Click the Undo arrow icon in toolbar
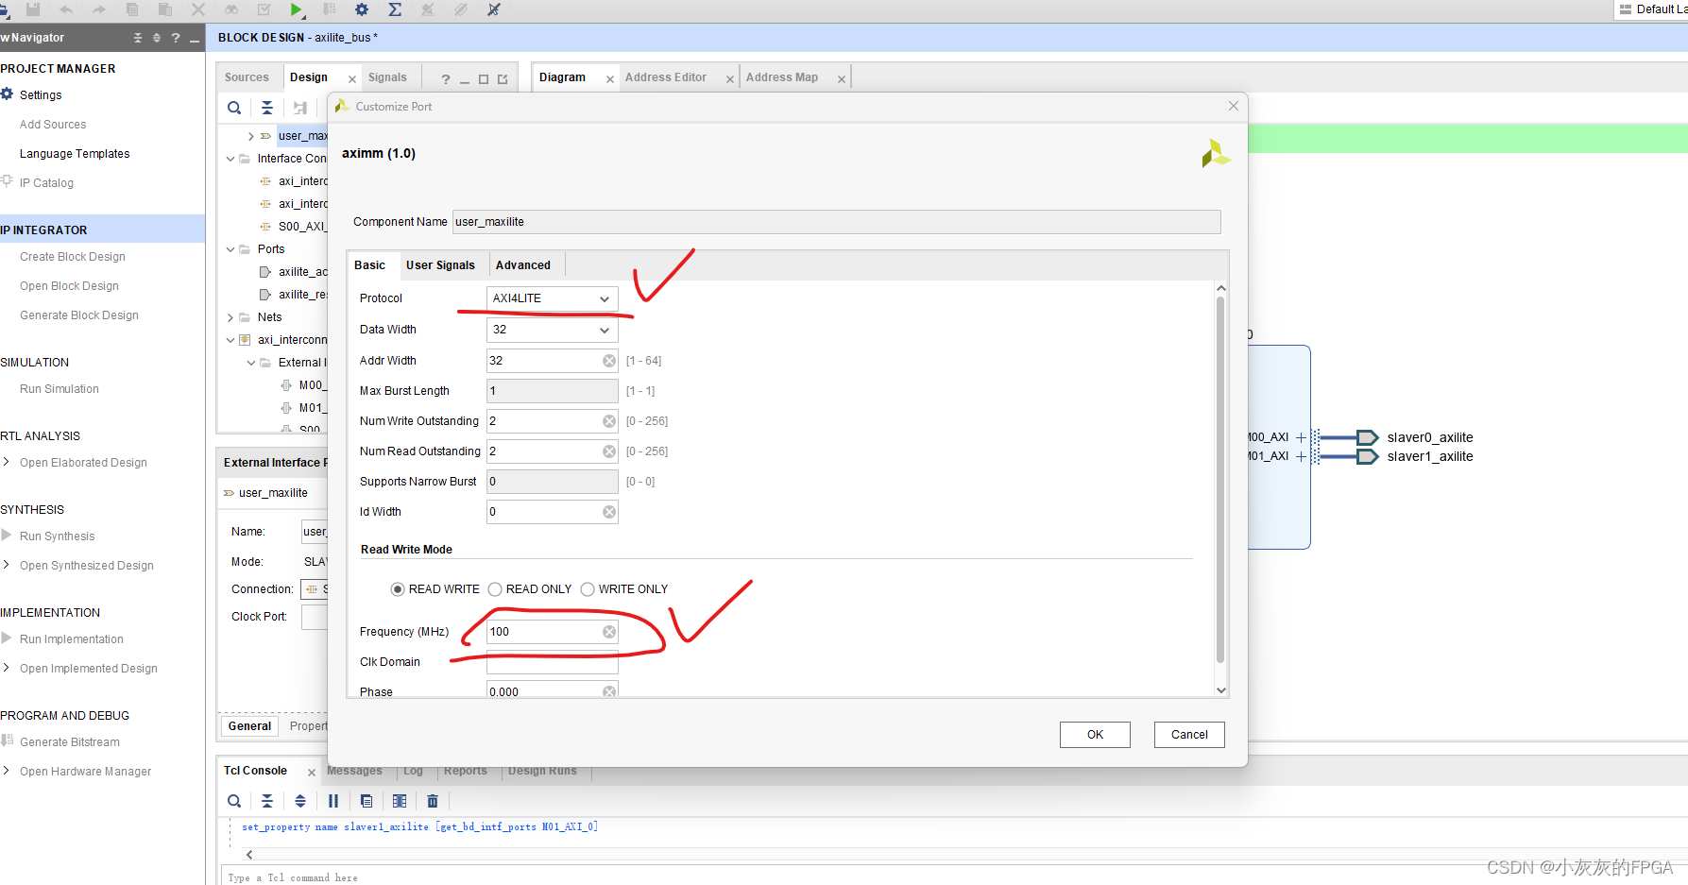Screen dimensions: 1688x885 click(x=66, y=9)
